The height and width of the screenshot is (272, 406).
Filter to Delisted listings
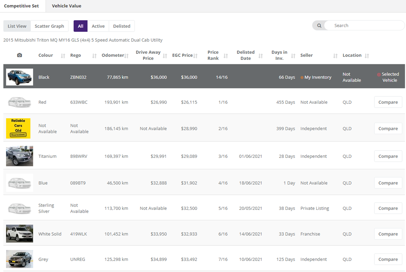(122, 26)
